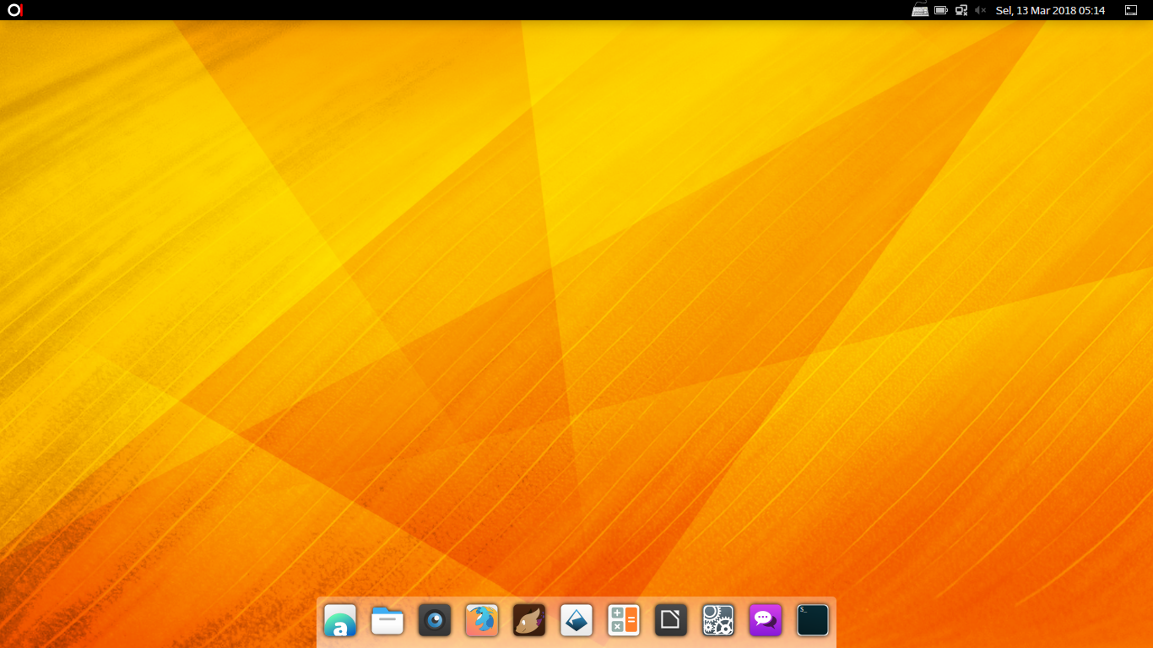Open calendar from date 'Sel, 13 Mar 2018 05:14'
The image size is (1153, 648).
(x=1050, y=10)
